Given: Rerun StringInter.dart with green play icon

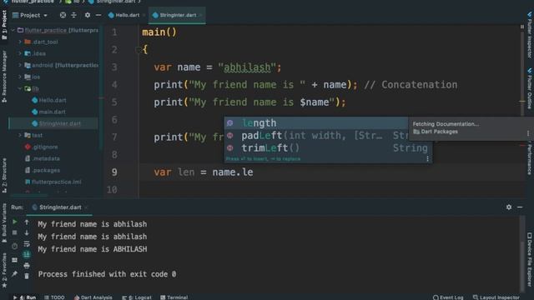Looking at the screenshot, I should pos(15,222).
